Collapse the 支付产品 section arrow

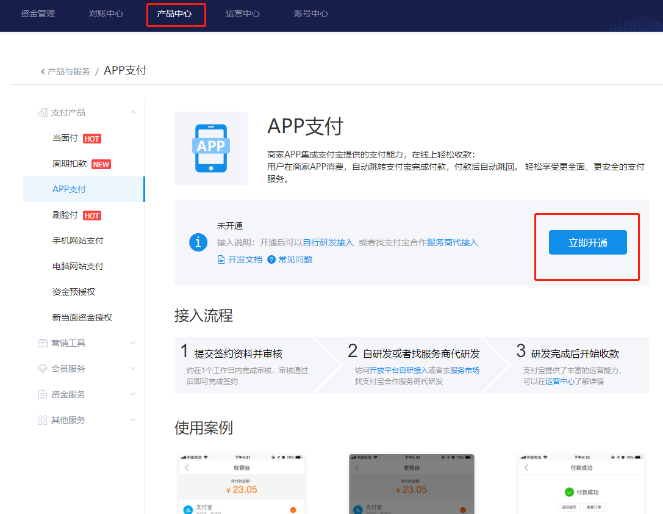133,112
